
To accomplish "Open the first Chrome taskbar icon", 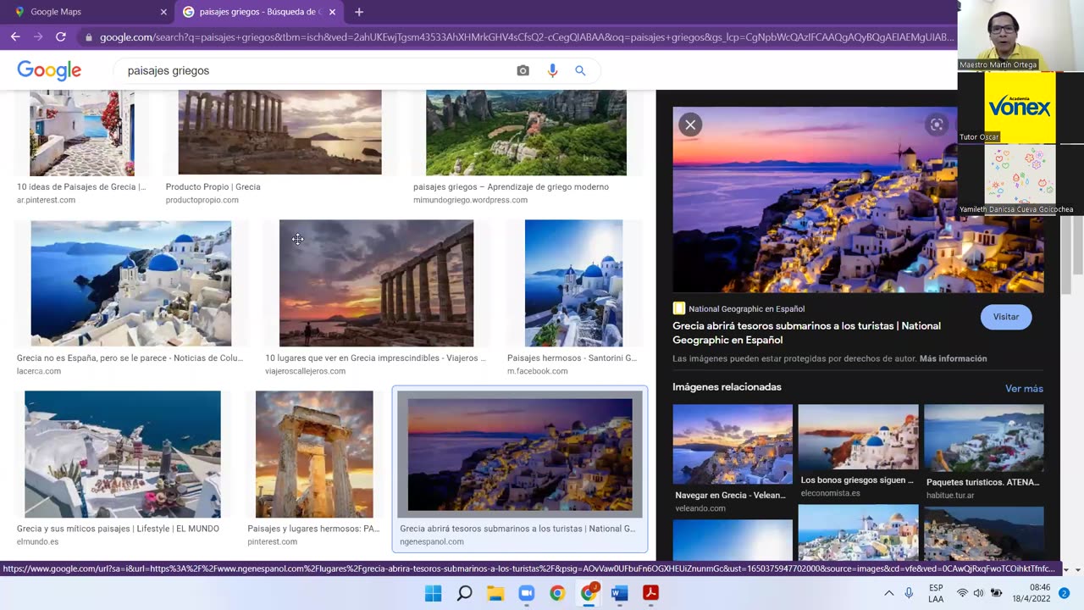I will pyautogui.click(x=557, y=593).
